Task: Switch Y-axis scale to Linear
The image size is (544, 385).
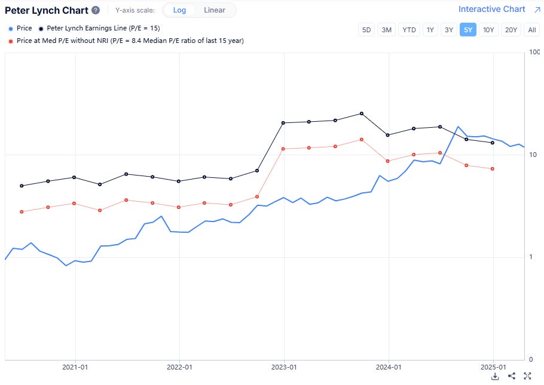Action: tap(215, 10)
